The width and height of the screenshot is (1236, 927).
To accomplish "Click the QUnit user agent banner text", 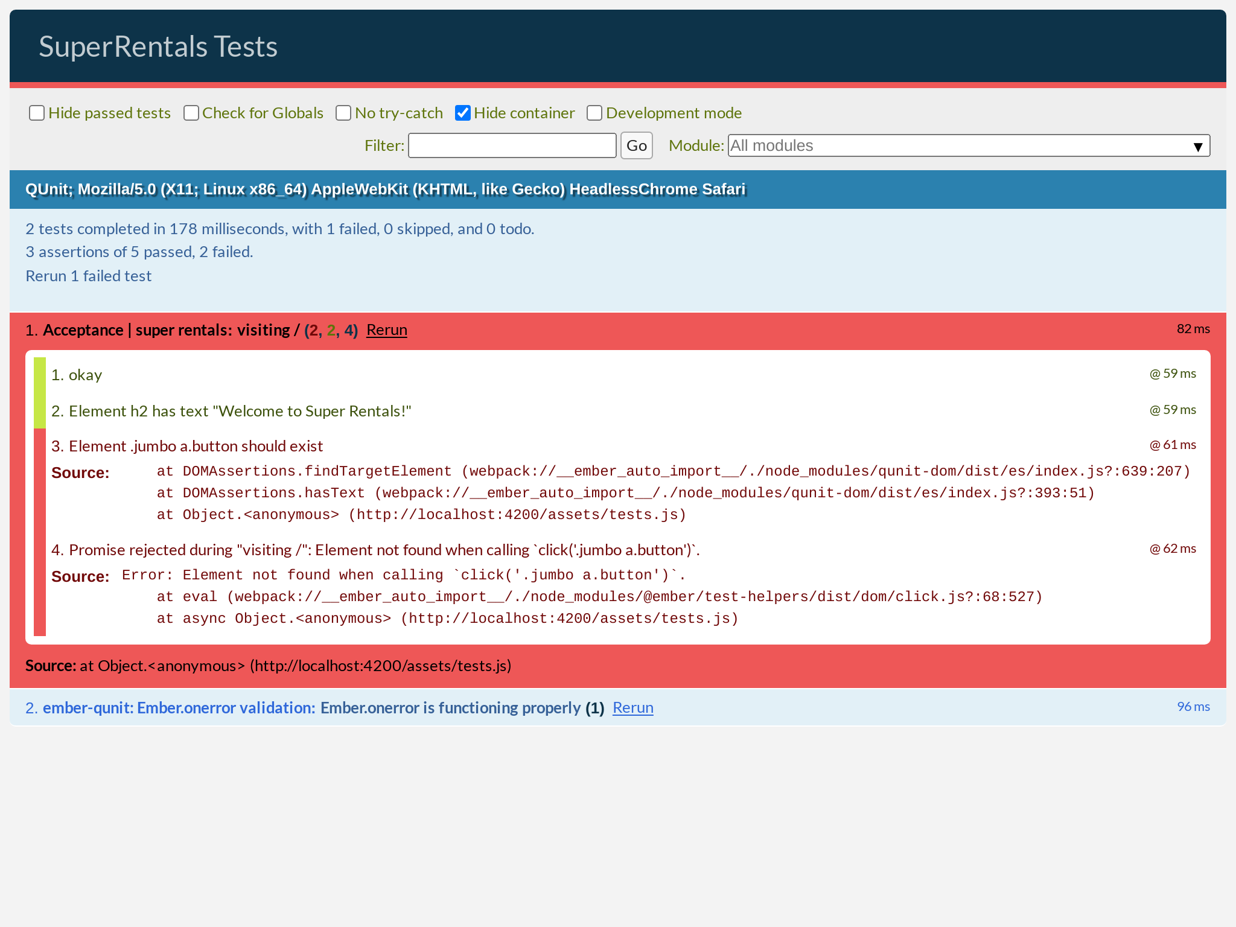I will click(x=386, y=190).
